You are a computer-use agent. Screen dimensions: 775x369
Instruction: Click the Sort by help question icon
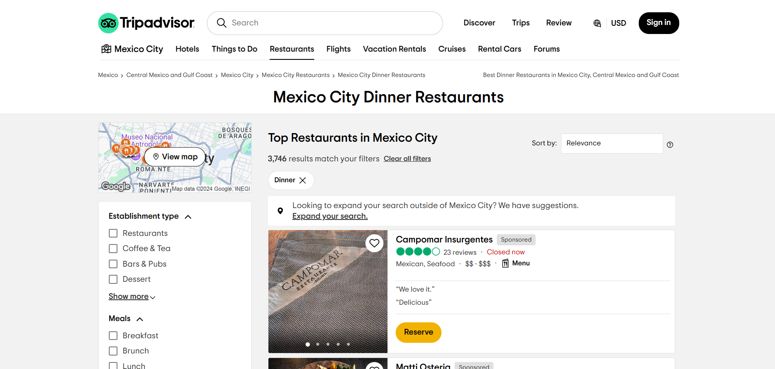pyautogui.click(x=670, y=145)
